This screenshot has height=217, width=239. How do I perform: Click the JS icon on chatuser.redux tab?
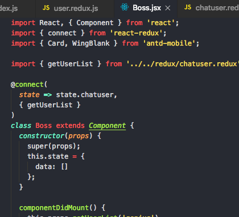pos(188,7)
